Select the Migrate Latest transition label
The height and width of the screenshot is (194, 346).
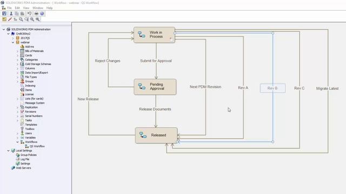coord(327,88)
